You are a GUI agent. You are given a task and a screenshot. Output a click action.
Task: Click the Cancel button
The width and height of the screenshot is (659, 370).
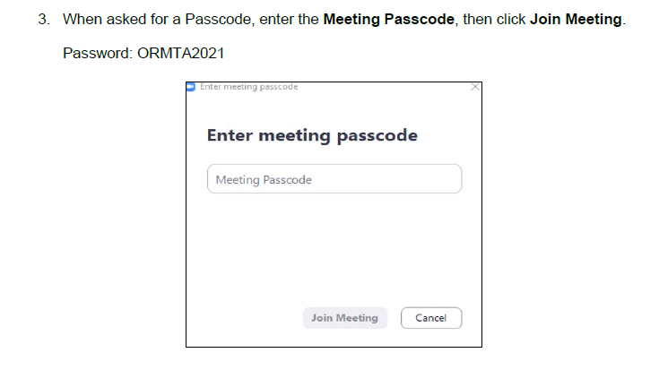[430, 318]
